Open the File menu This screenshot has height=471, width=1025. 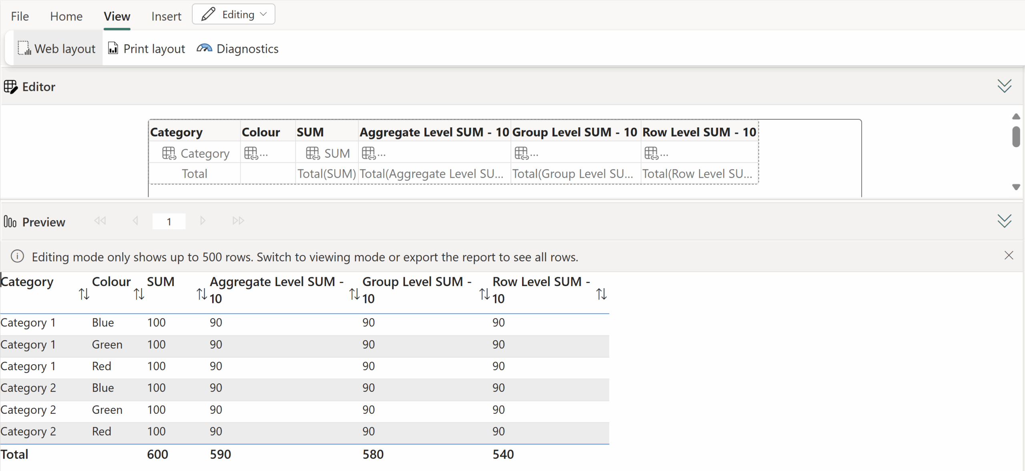(x=20, y=16)
